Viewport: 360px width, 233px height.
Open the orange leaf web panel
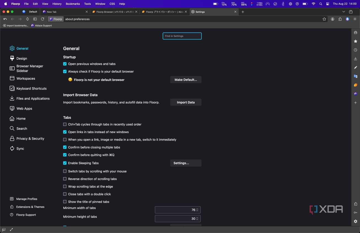point(356,85)
